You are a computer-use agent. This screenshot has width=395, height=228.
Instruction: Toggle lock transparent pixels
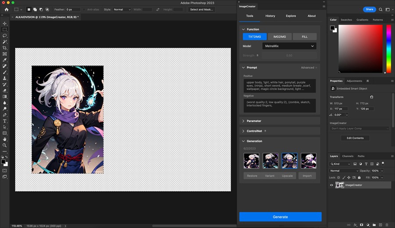[x=338, y=178]
